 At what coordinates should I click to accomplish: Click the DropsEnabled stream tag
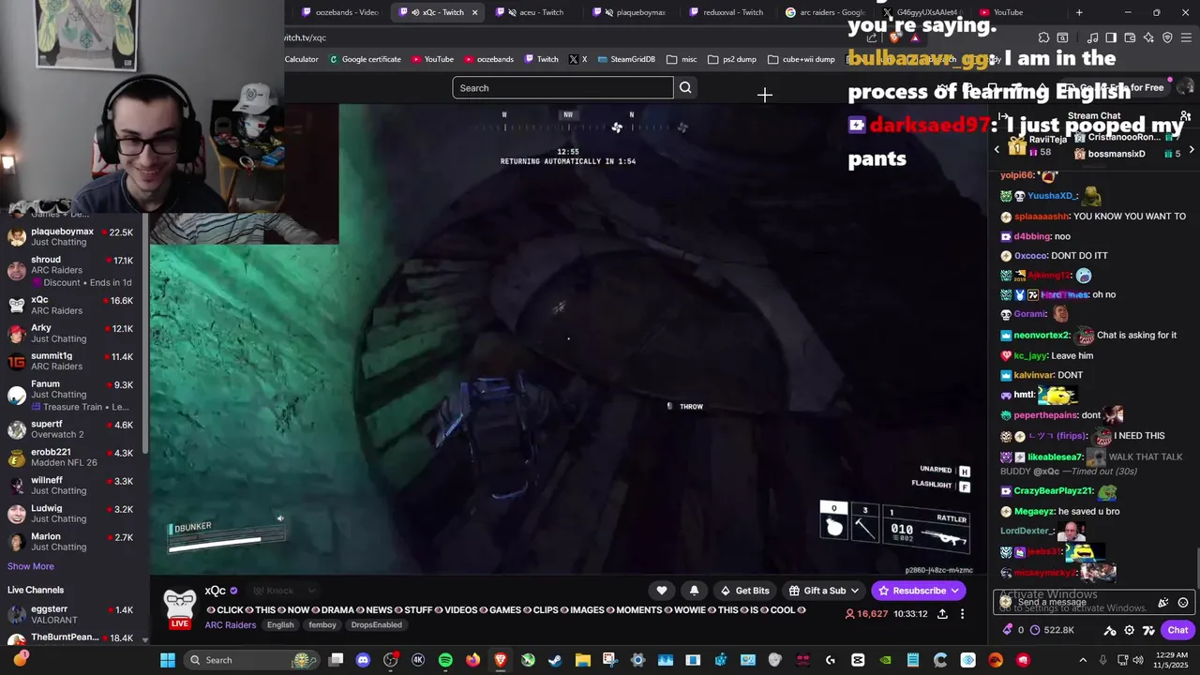coord(377,625)
